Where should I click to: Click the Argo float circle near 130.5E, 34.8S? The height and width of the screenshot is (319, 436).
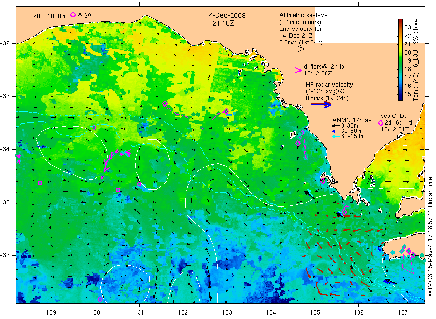[118, 190]
